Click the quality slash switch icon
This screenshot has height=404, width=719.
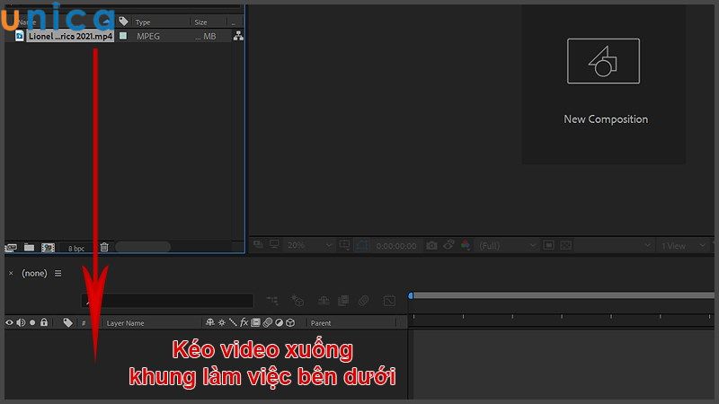coord(233,322)
